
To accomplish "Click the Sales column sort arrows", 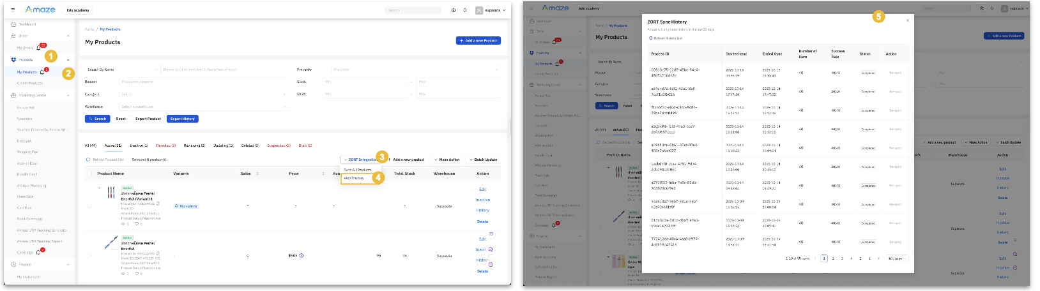I will point(257,174).
